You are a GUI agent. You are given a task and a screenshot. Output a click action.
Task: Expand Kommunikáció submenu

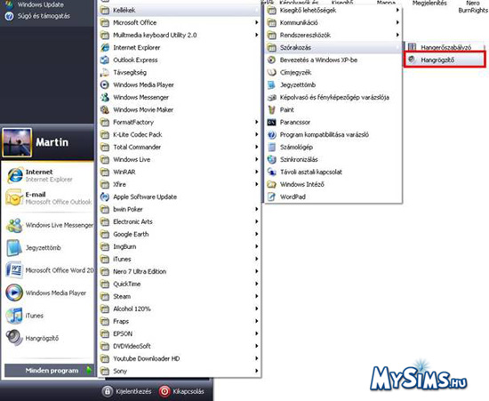click(333, 22)
